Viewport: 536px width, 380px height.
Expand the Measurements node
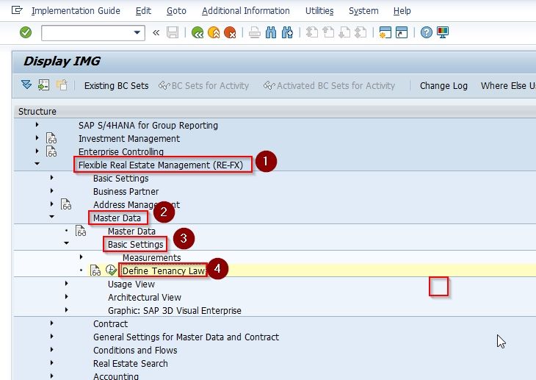[81, 257]
